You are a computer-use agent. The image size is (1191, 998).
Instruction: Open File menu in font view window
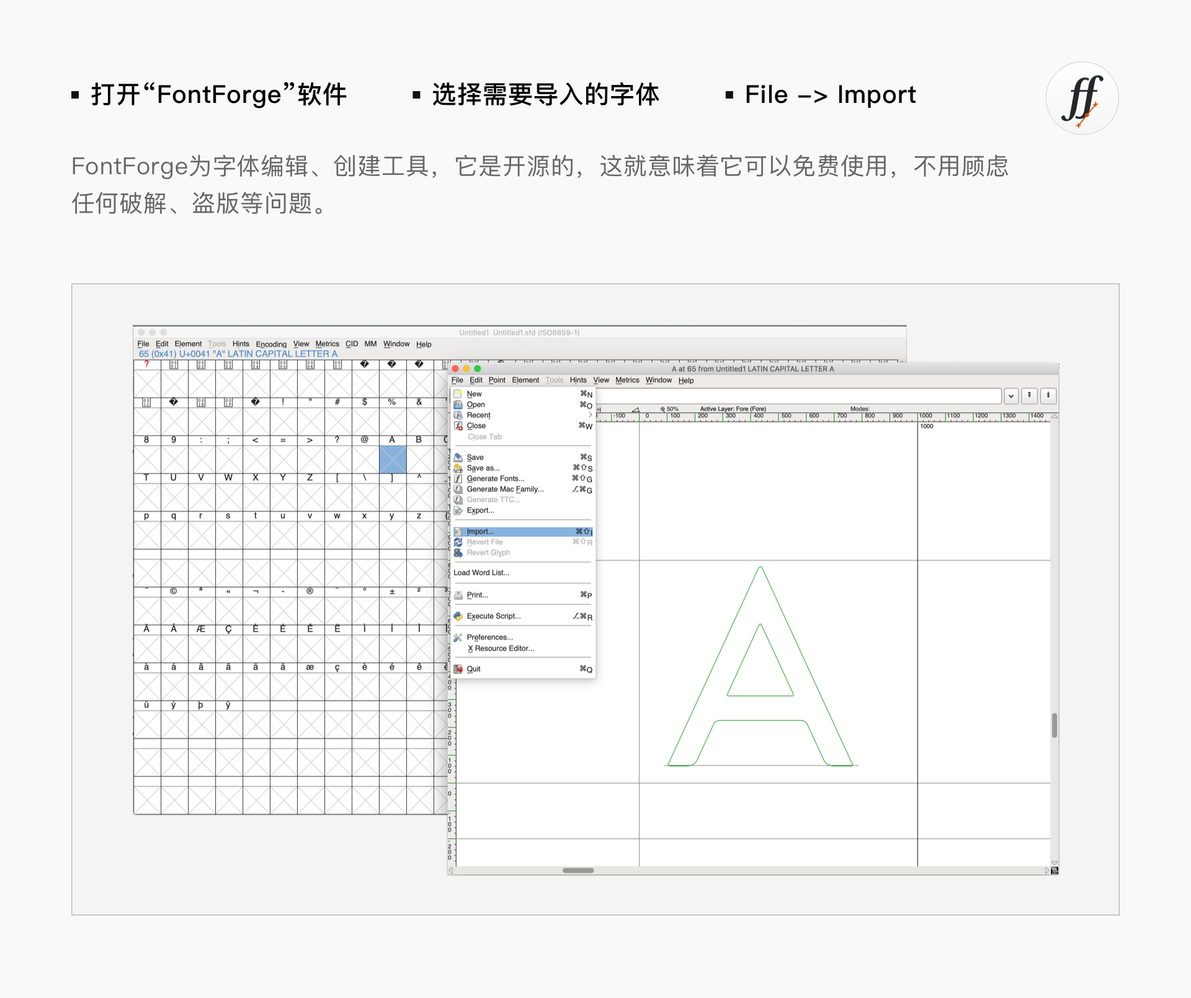[x=143, y=344]
